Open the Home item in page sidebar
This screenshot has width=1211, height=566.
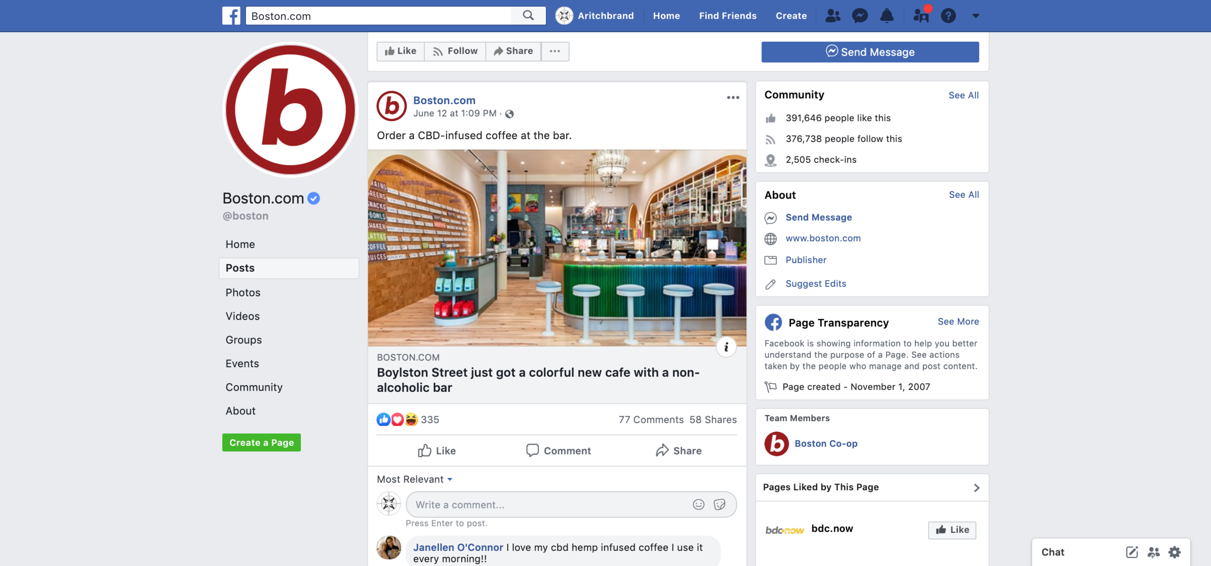point(240,244)
